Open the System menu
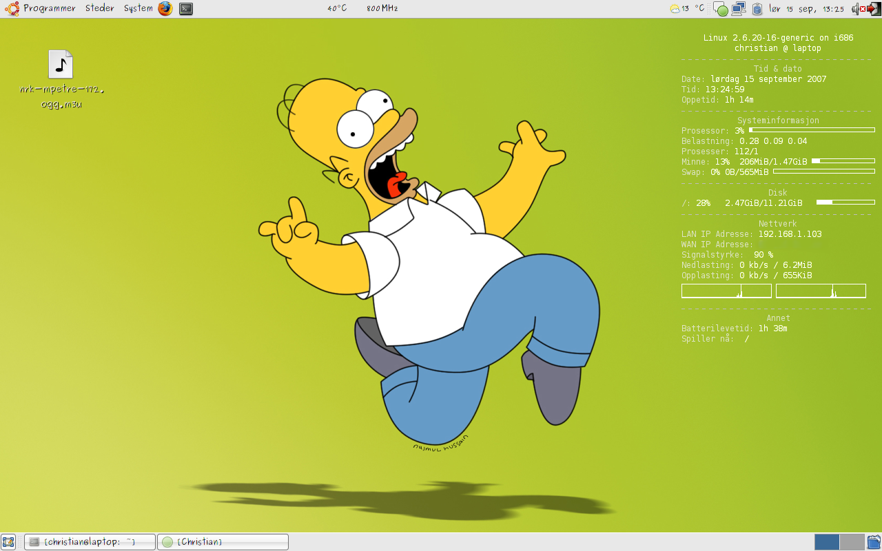 [x=139, y=8]
